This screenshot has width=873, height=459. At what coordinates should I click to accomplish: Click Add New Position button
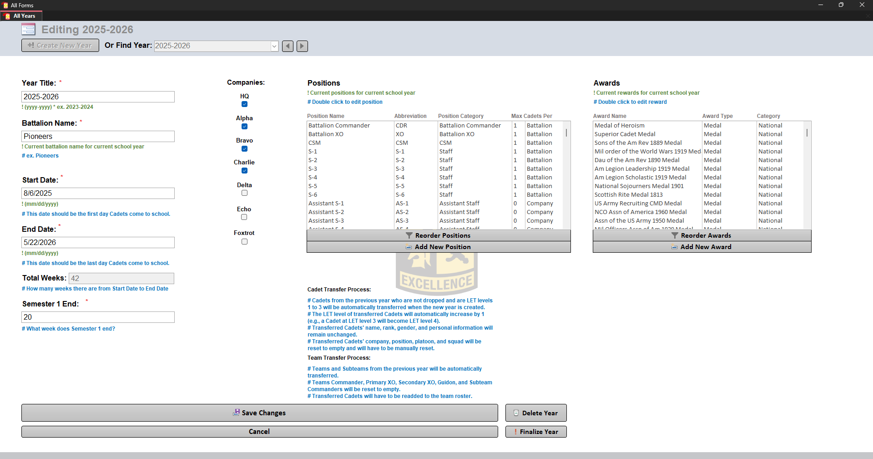439,247
